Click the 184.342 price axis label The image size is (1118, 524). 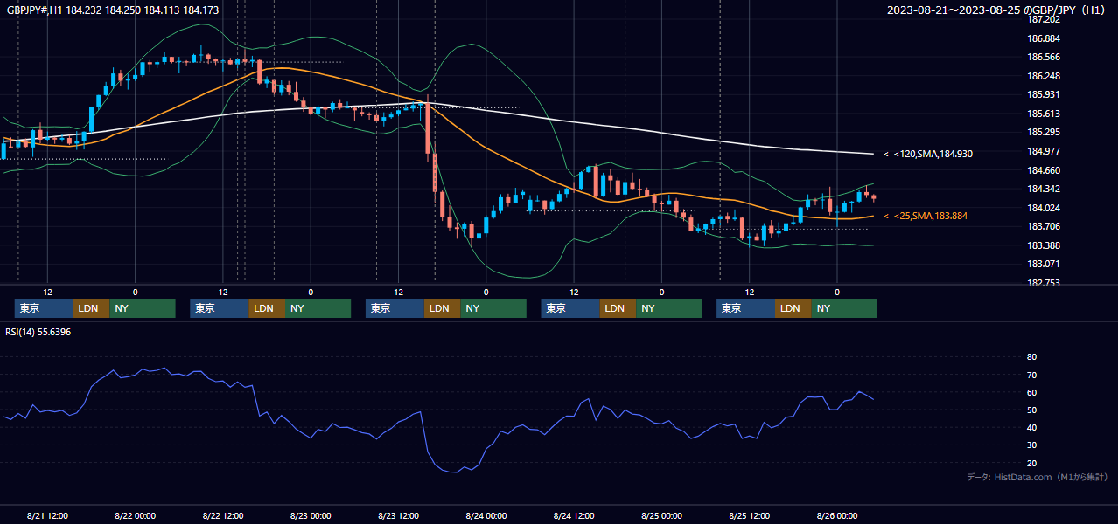[1043, 189]
